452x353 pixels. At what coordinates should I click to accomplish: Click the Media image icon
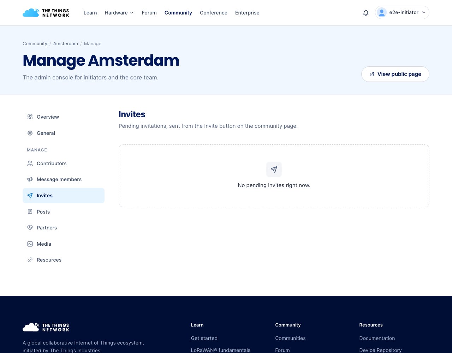(30, 244)
